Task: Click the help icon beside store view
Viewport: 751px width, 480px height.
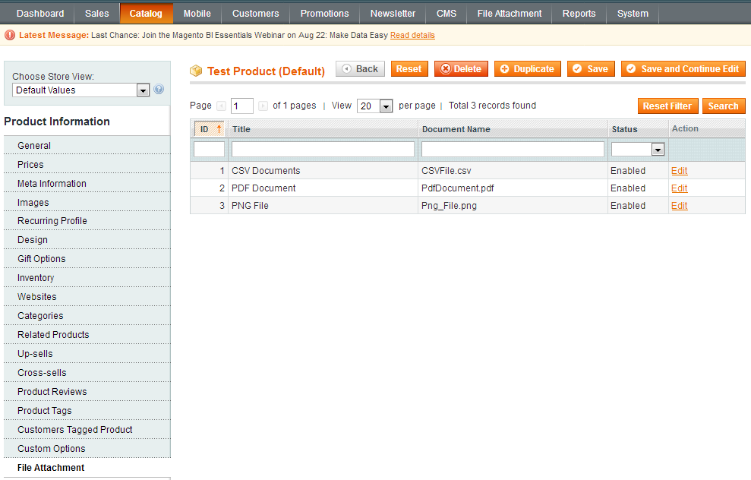Action: (159, 90)
